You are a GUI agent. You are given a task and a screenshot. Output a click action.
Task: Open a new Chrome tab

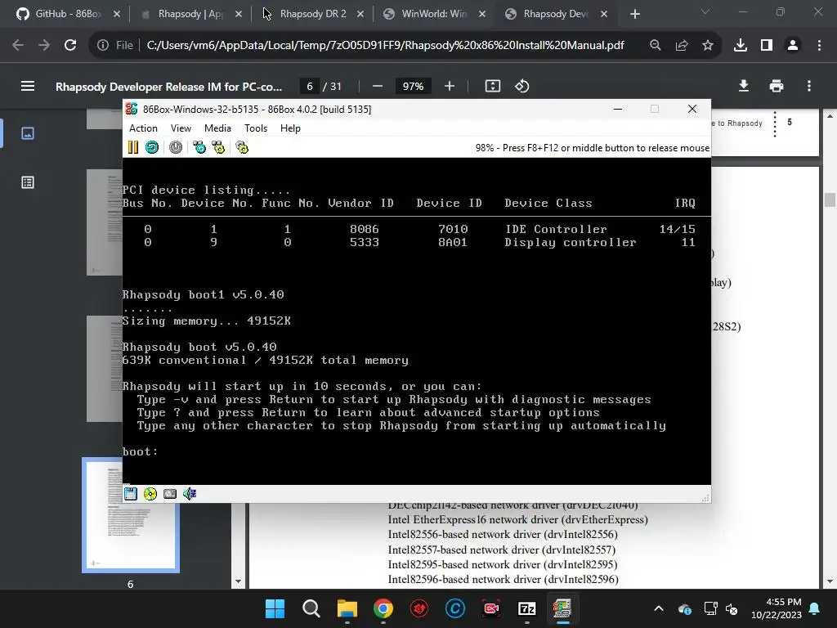tap(634, 14)
